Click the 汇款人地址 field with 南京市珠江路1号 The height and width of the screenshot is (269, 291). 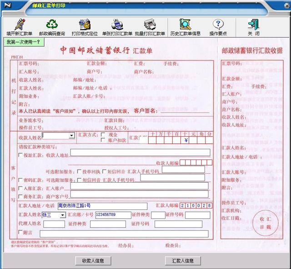(102, 206)
